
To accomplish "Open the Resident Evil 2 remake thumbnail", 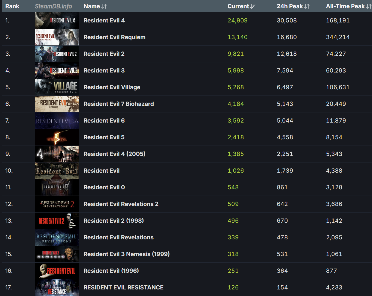I will pyautogui.click(x=57, y=54).
